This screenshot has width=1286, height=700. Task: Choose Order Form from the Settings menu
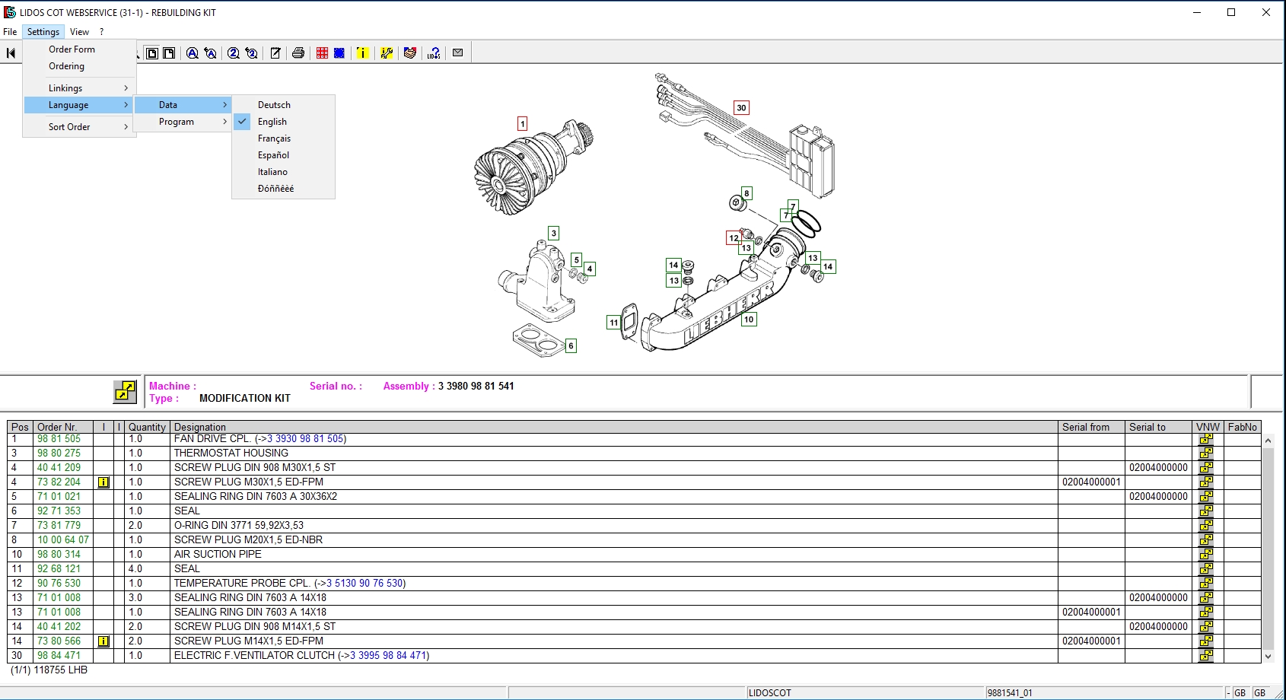pos(72,49)
